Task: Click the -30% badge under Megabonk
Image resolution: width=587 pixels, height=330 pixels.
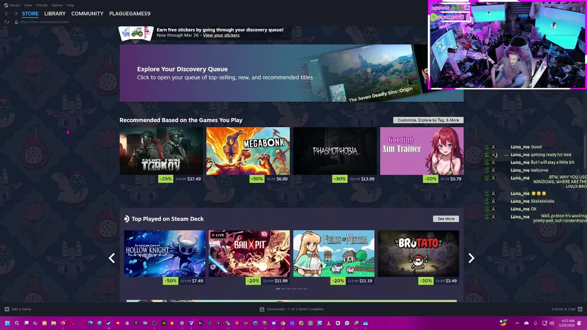Action: [257, 179]
